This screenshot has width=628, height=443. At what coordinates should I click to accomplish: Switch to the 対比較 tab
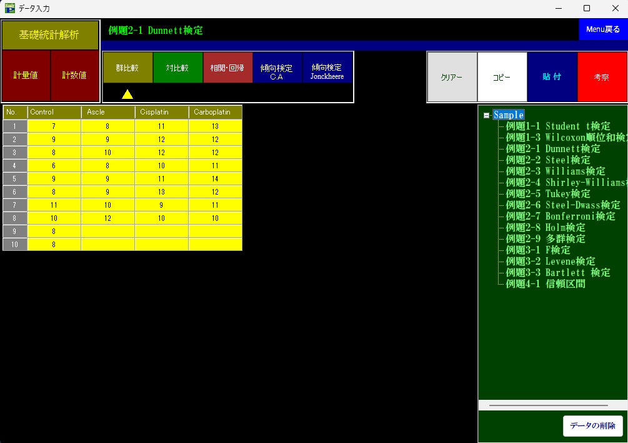click(x=177, y=68)
